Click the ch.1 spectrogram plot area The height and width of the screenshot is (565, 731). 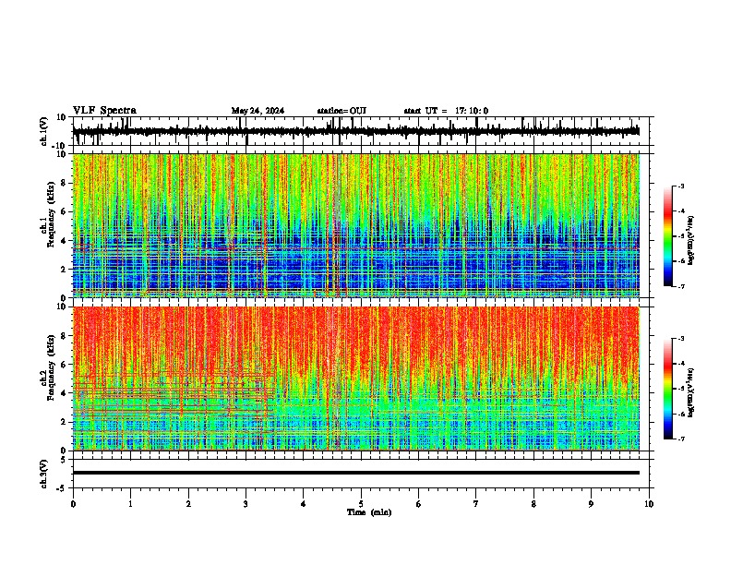tap(356, 225)
